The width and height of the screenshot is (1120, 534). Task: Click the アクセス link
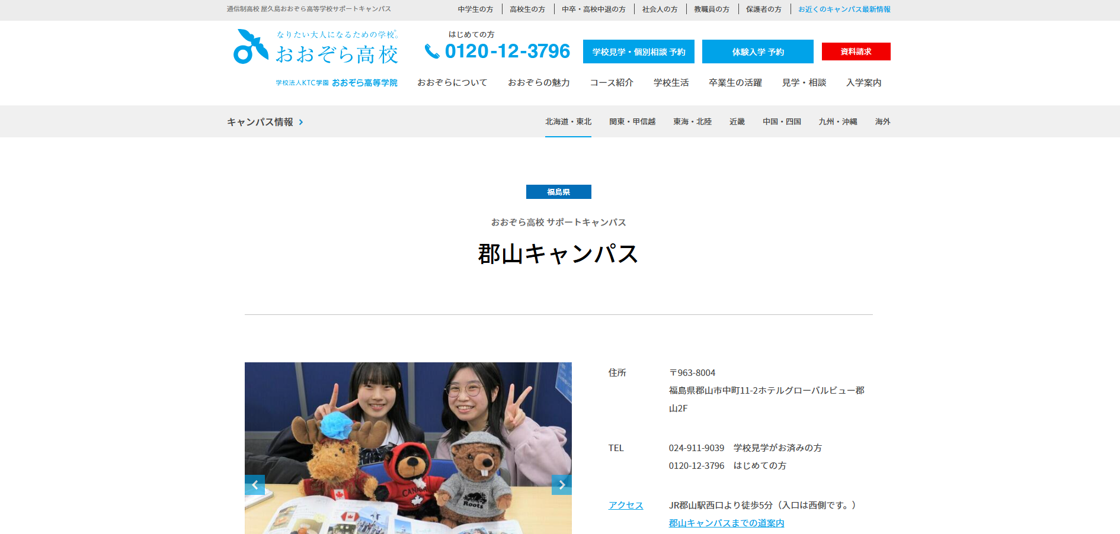tap(625, 506)
